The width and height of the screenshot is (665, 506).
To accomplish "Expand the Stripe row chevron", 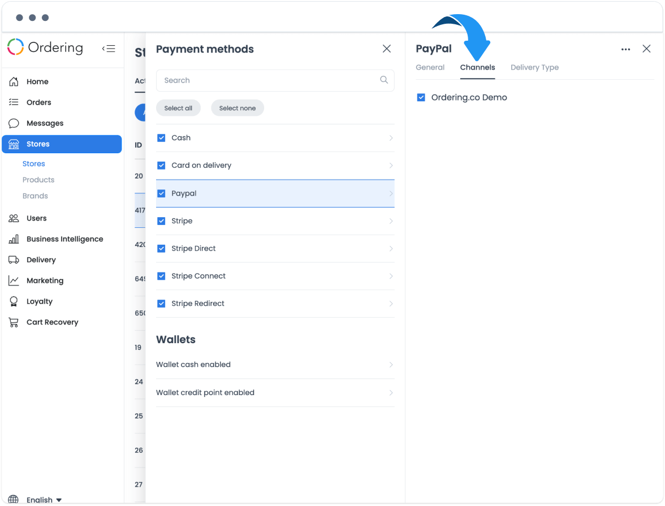I will click(x=391, y=221).
